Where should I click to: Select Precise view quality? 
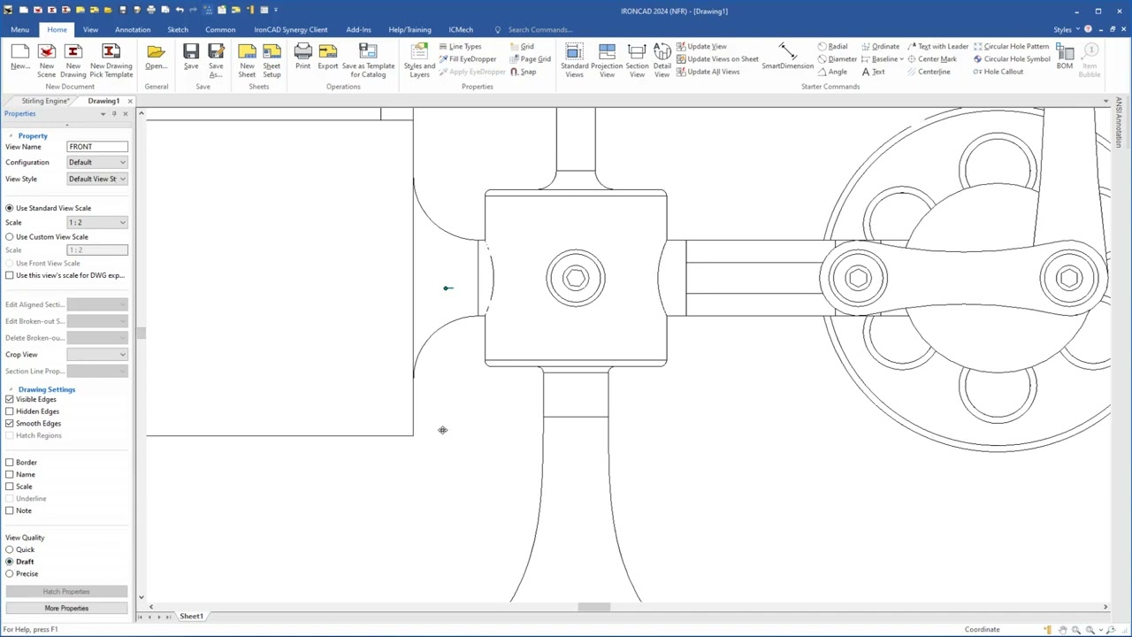pos(10,574)
